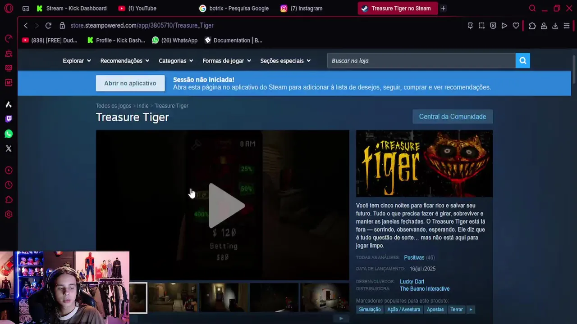This screenshot has width=577, height=324.
Task: Open the extensions puzzle icon in toolbar
Action: click(532, 26)
